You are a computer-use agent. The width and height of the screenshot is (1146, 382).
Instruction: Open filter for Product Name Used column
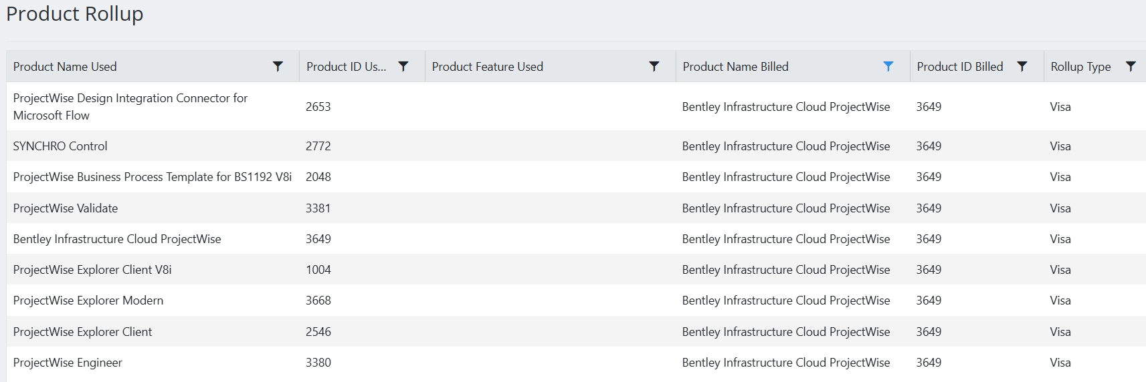click(278, 66)
